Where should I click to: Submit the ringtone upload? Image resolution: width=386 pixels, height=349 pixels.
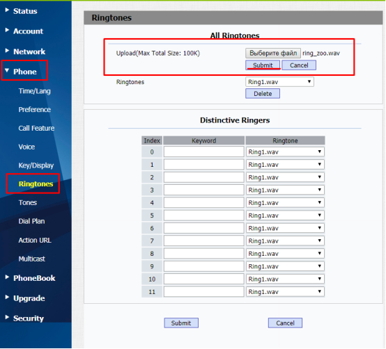point(263,65)
